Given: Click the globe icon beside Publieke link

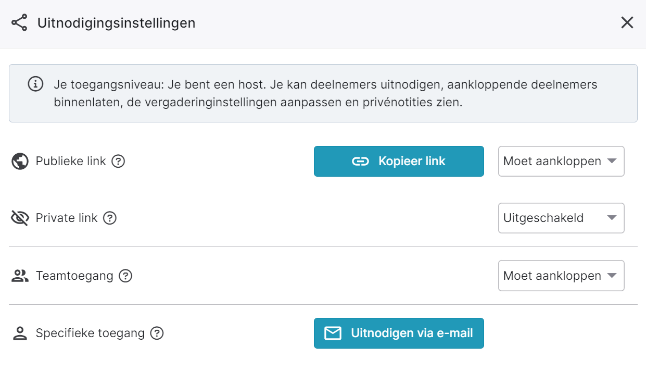Looking at the screenshot, I should (20, 162).
